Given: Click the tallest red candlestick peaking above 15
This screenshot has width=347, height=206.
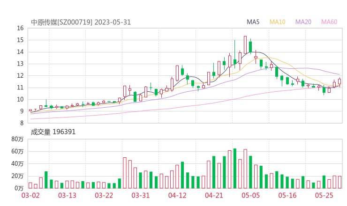Looking at the screenshot, I should (x=245, y=44).
